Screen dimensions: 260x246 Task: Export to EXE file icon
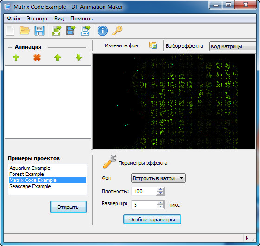click(85, 31)
